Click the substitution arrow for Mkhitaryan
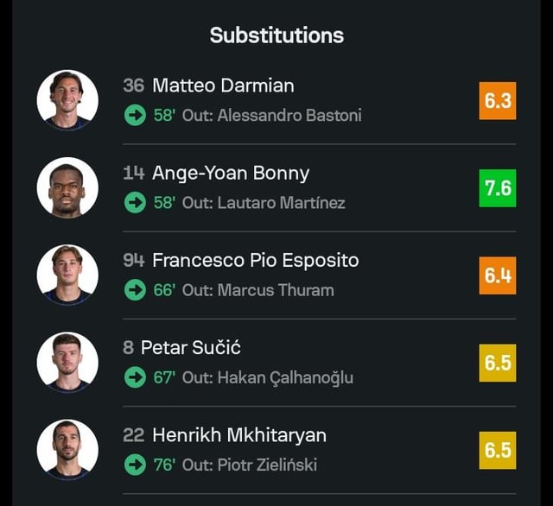Screen dimensions: 553x506 135,465
